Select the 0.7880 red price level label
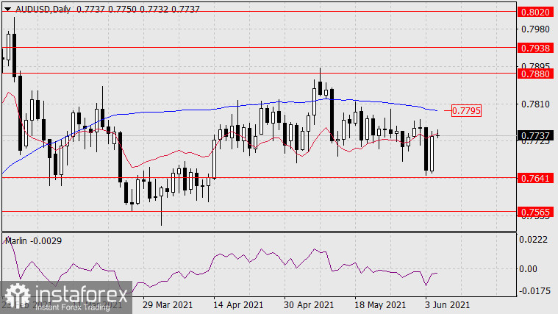Viewport: 558px width, 314px height. [x=536, y=74]
